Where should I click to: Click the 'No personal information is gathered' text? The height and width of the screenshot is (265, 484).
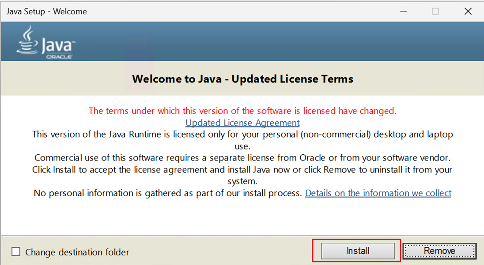click(168, 193)
